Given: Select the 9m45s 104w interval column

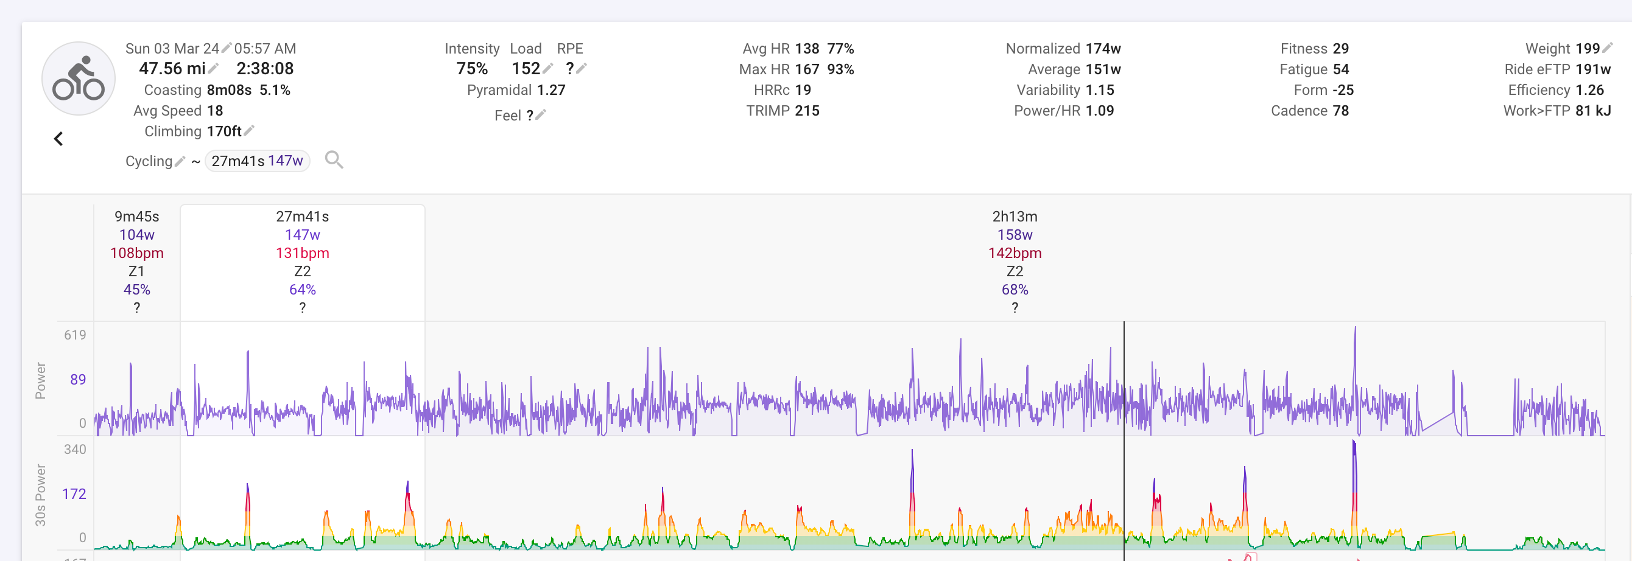Looking at the screenshot, I should [x=137, y=262].
